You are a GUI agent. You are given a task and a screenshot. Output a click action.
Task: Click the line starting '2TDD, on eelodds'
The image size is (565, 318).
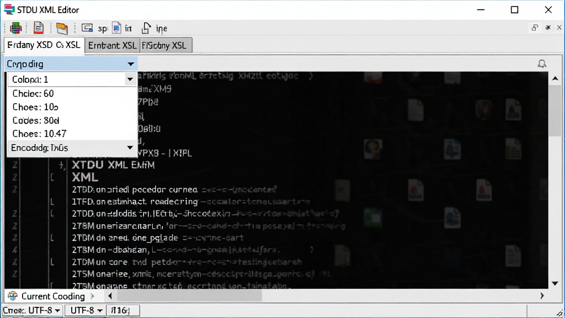coord(205,214)
